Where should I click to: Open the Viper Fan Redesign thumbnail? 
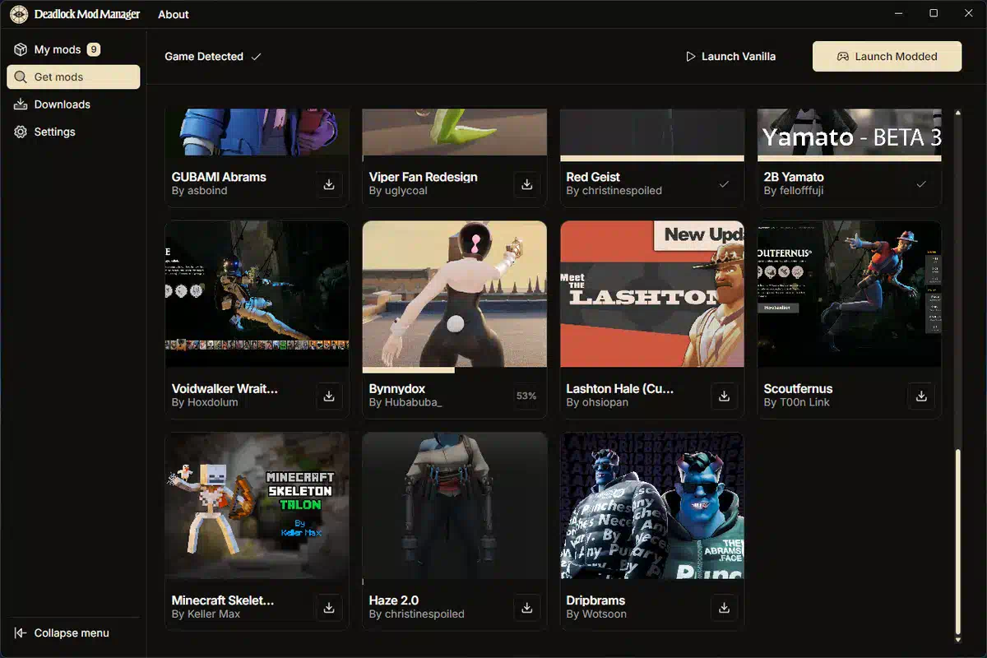click(x=455, y=132)
